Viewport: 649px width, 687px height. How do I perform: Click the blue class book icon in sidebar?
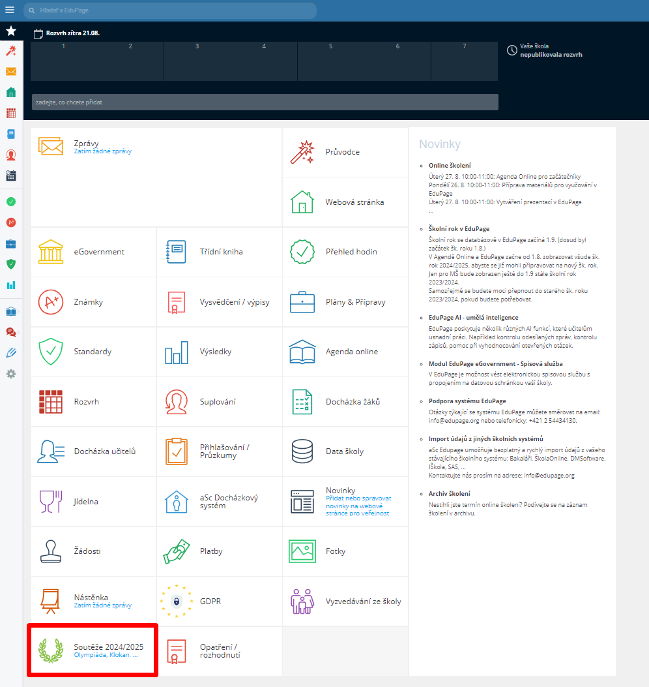point(11,134)
